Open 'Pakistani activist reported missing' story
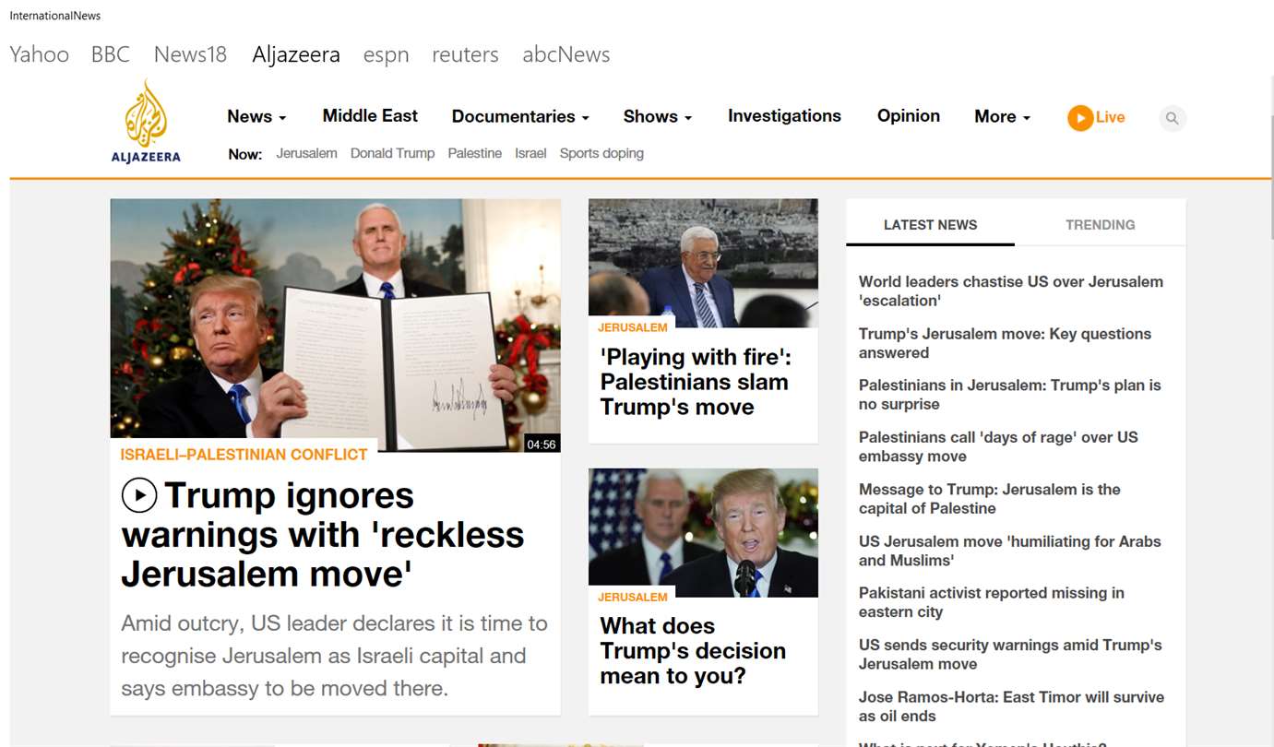The width and height of the screenshot is (1274, 747). tap(991, 602)
